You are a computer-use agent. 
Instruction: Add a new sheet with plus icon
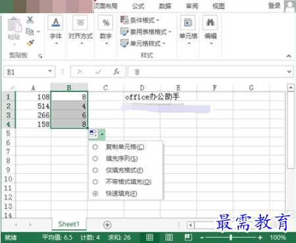click(107, 225)
